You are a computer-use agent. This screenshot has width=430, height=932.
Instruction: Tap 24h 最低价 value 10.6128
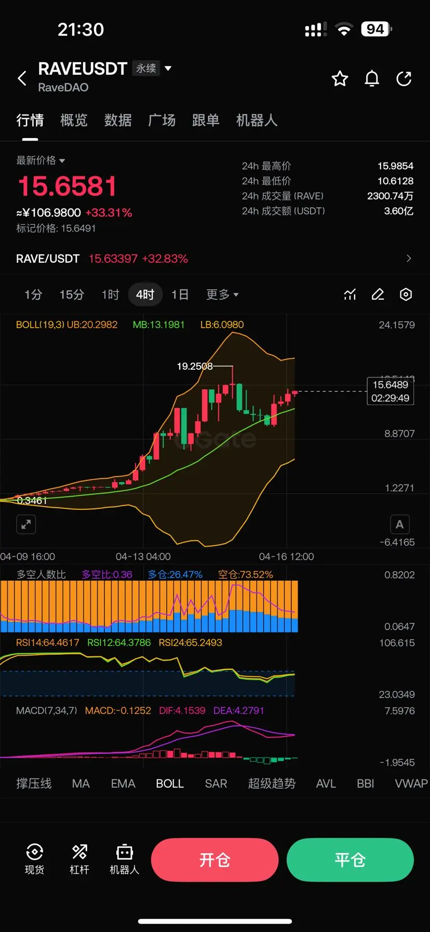click(x=395, y=181)
